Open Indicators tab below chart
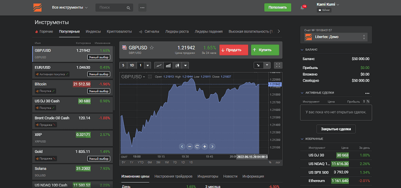The height and width of the screenshot is (188, 401). [208, 176]
